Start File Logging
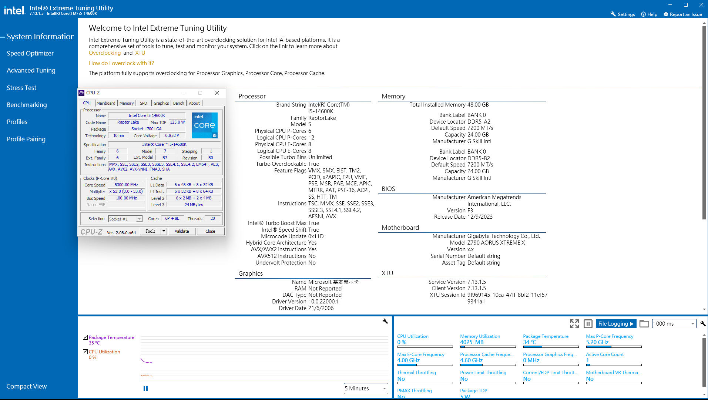 616,324
